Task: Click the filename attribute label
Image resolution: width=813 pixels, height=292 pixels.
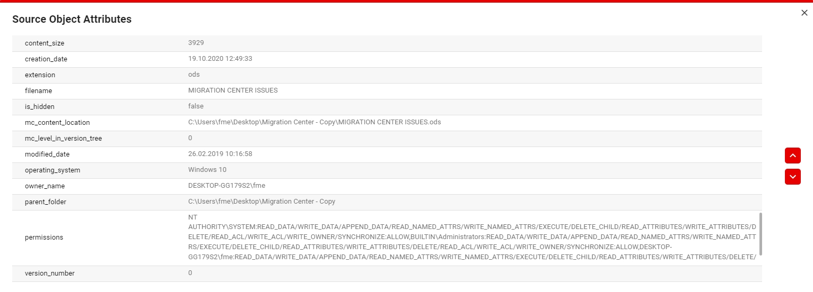Action: coord(38,91)
